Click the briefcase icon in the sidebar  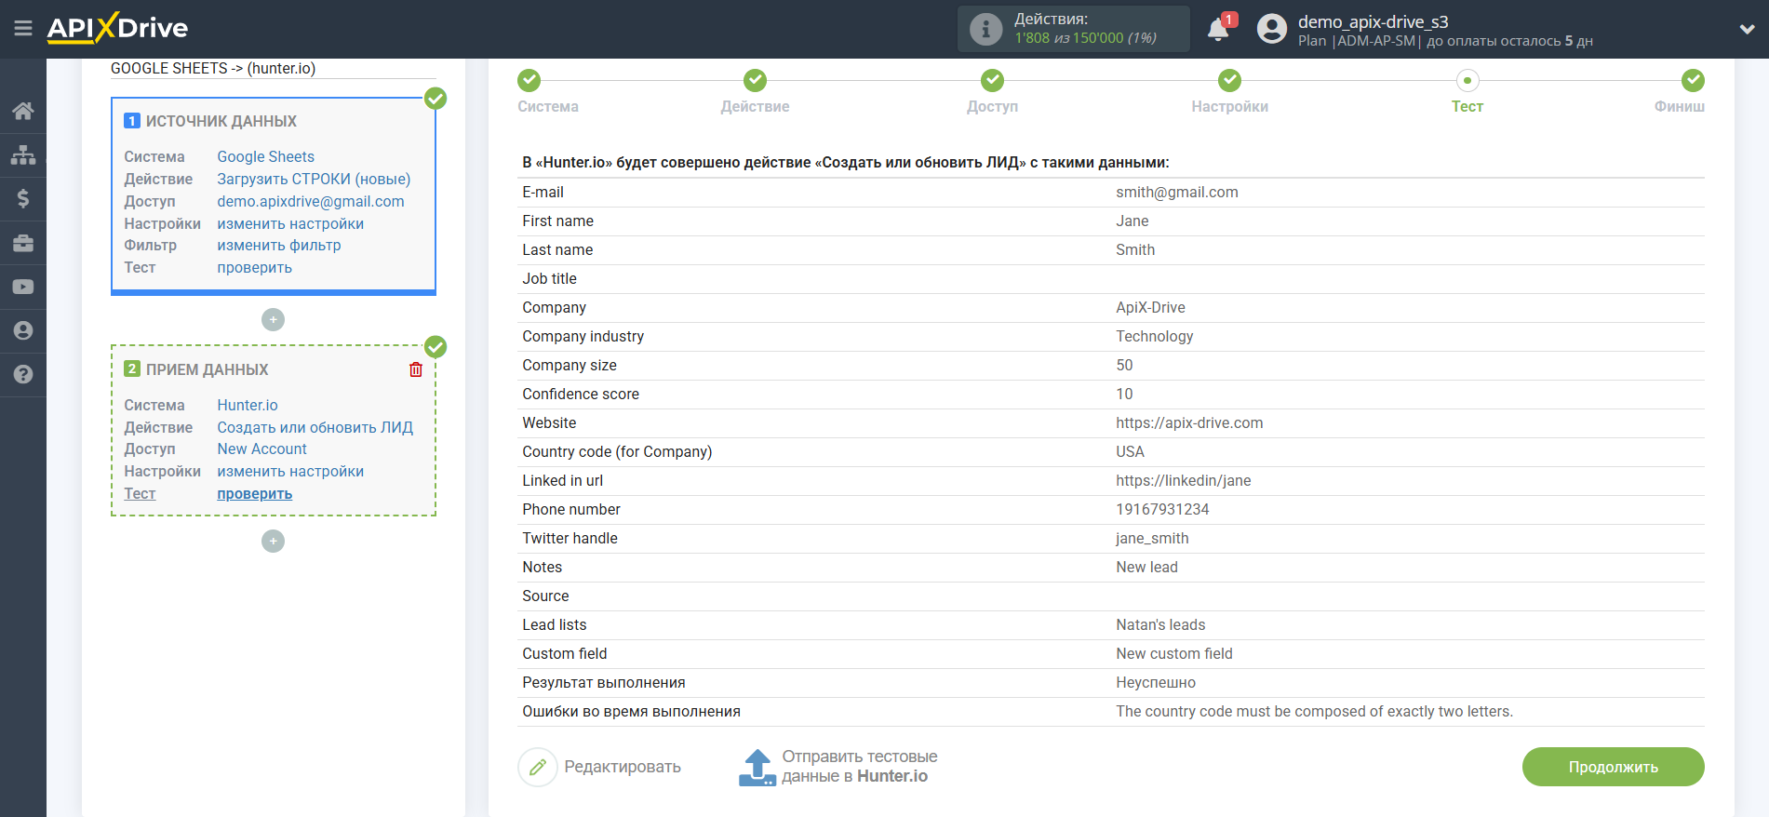click(23, 244)
